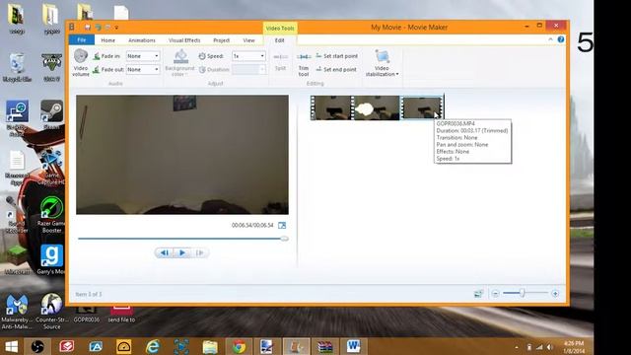Open the Customize Quick Access Toolbar arrow

point(116,28)
